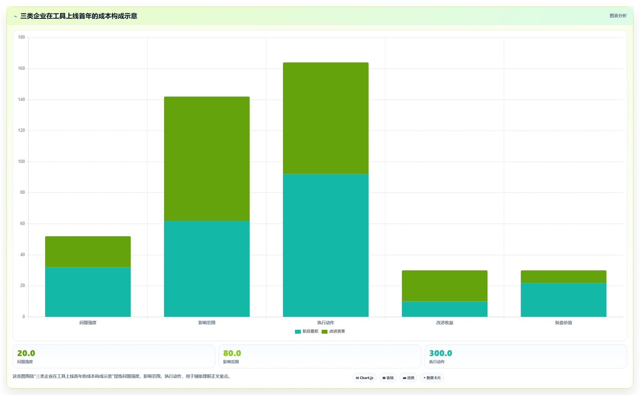Click the teal 阶段累积 legend swatch
The height and width of the screenshot is (395, 640).
pyautogui.click(x=298, y=331)
